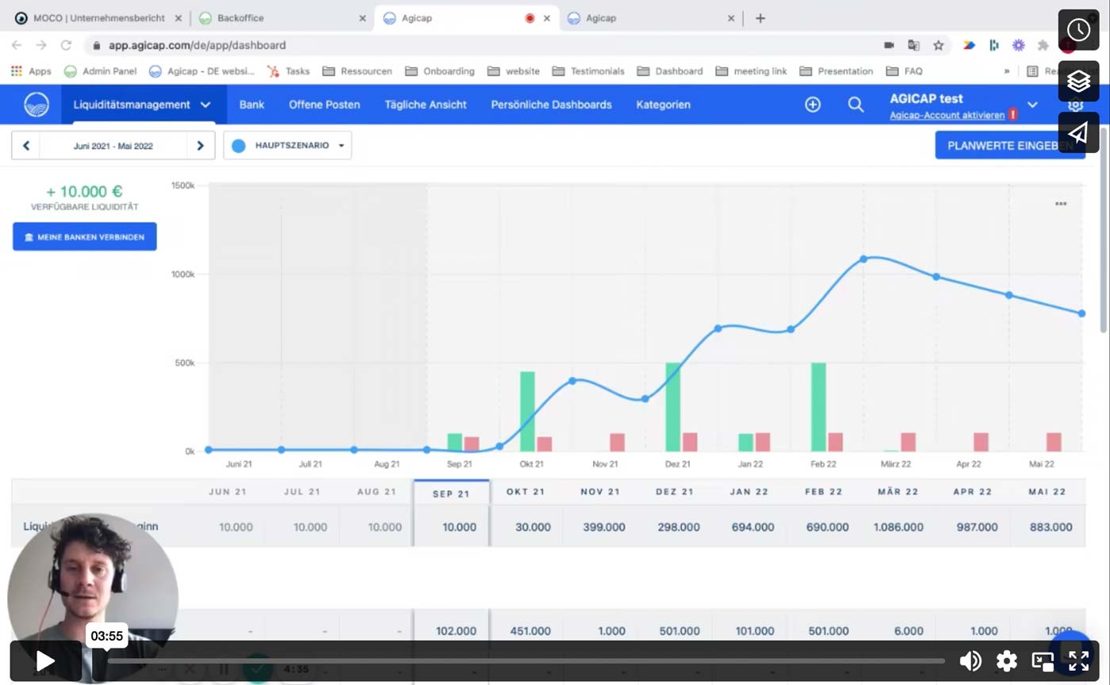
Task: Open the Bank menu item
Action: 251,105
